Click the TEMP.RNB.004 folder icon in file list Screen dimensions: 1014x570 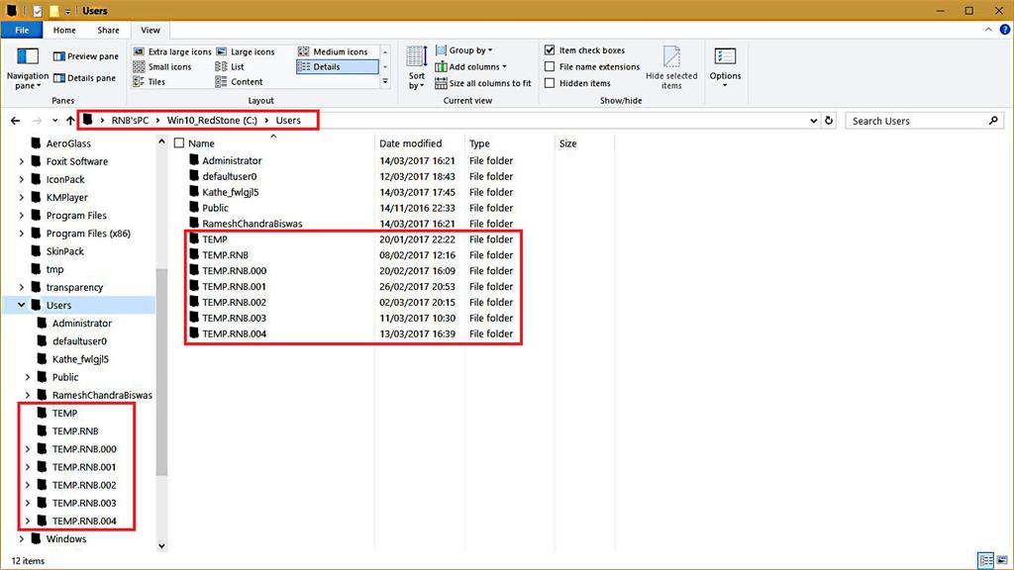coord(194,333)
